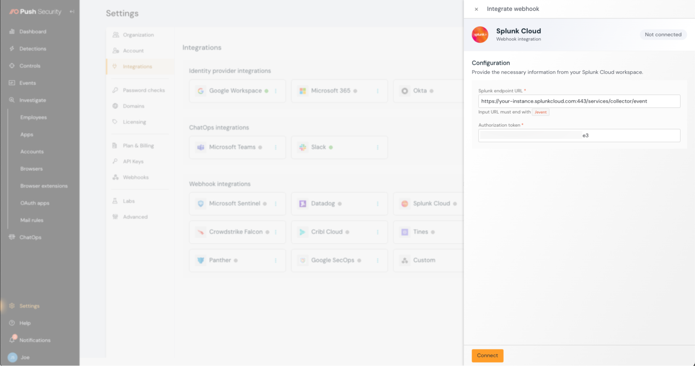The height and width of the screenshot is (366, 695).
Task: Select Employees under Investigate
Action: click(33, 117)
